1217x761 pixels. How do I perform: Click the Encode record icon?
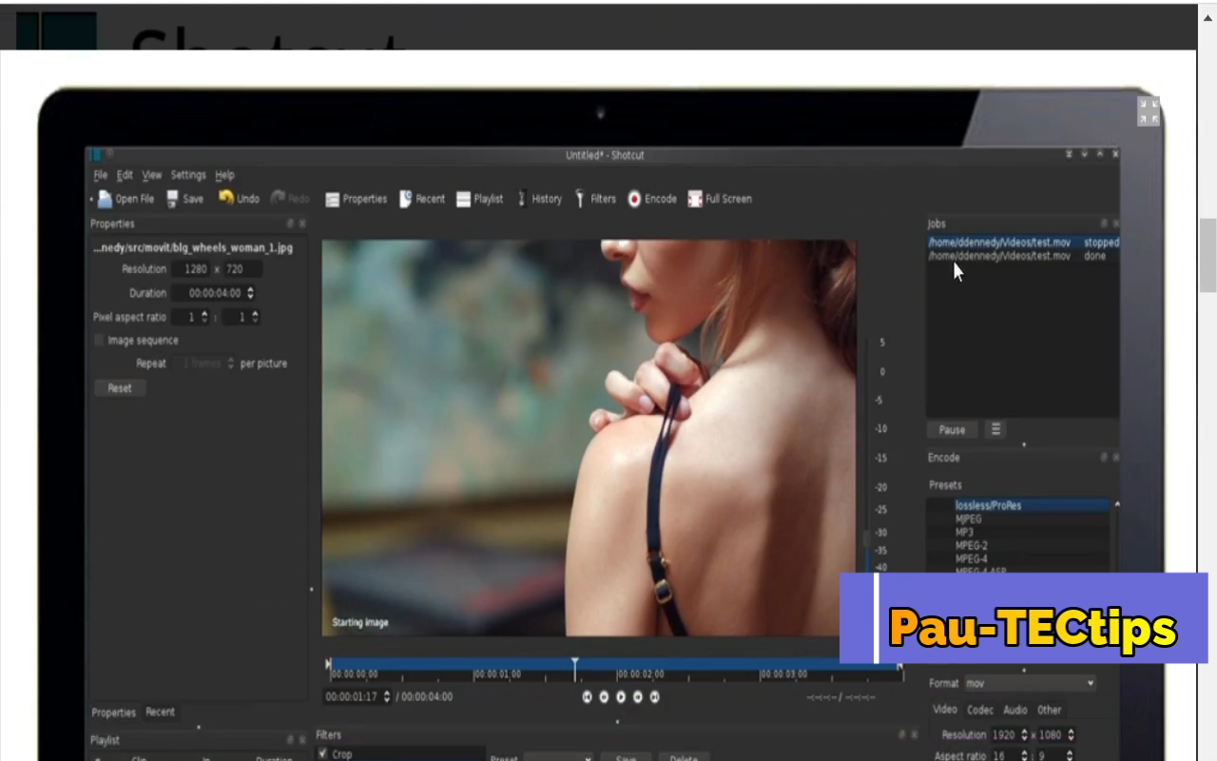pyautogui.click(x=634, y=199)
